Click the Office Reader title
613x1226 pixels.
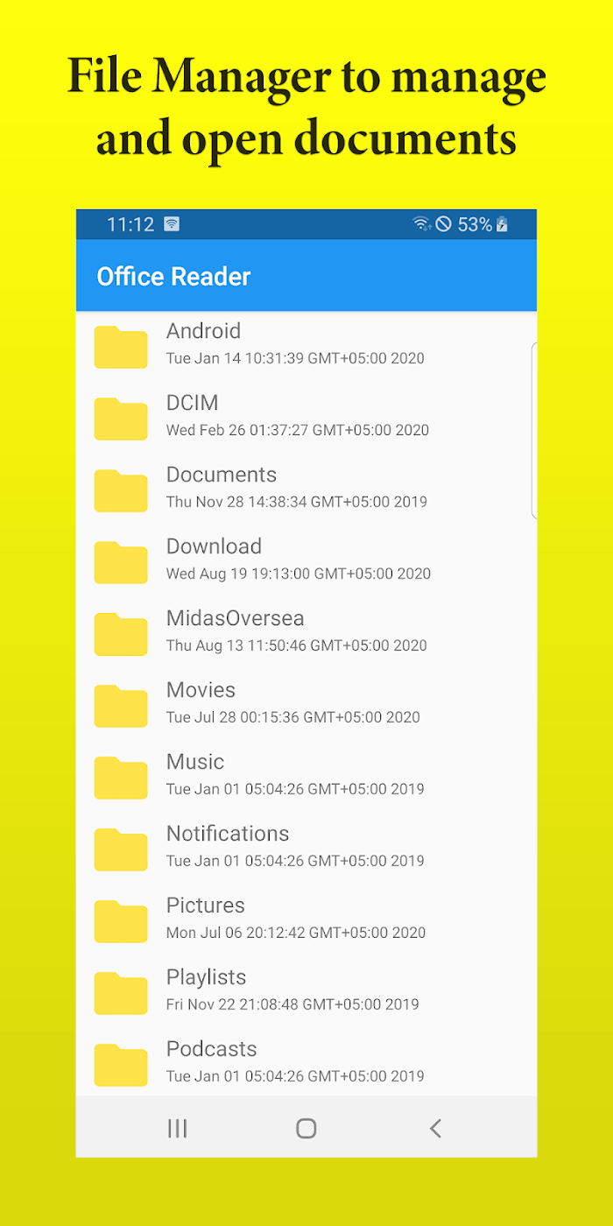[x=173, y=277]
